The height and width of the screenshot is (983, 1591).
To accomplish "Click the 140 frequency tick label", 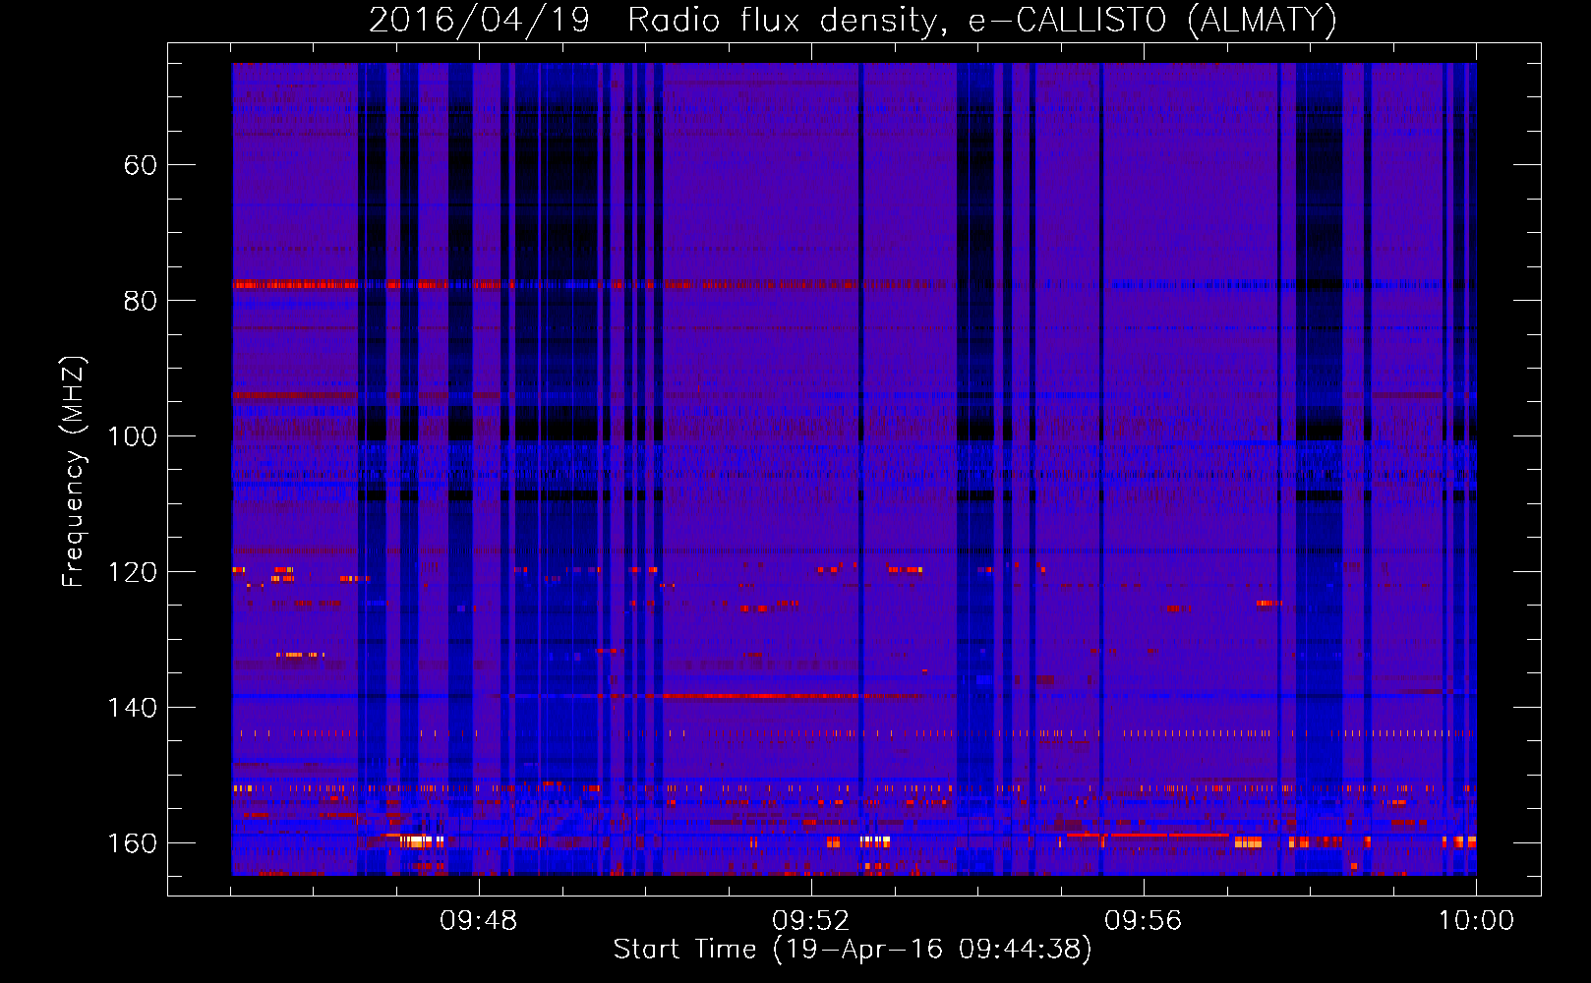I will click(132, 708).
